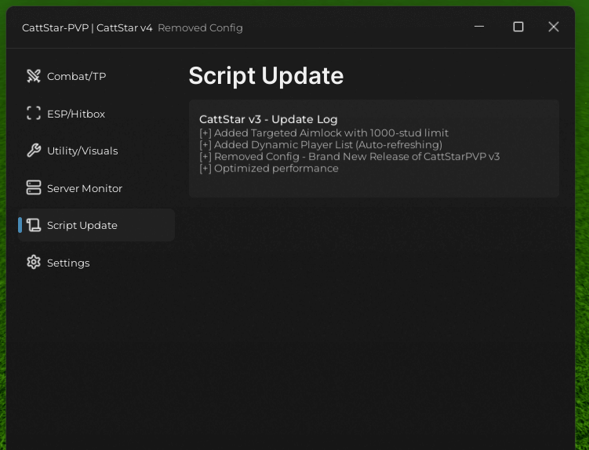The image size is (589, 450).
Task: Open the Combat/TP tab
Action: tap(96, 76)
